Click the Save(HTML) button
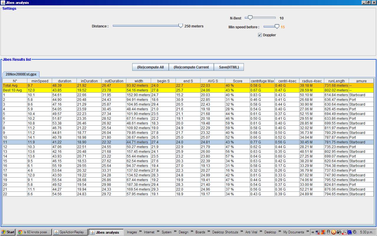Image resolution: width=377 pixels, height=236 pixels. tap(229, 67)
